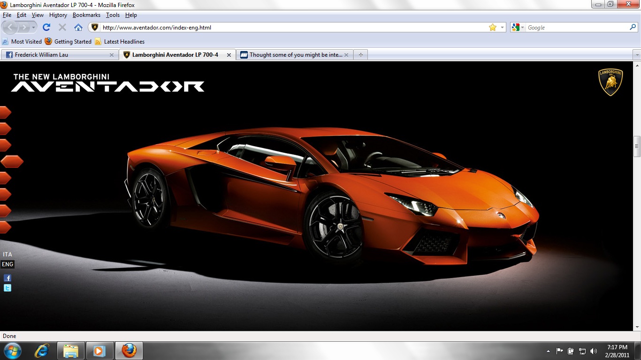Screen dimensions: 641x360
Task: Bookmark this page with the star icon
Action: [492, 27]
